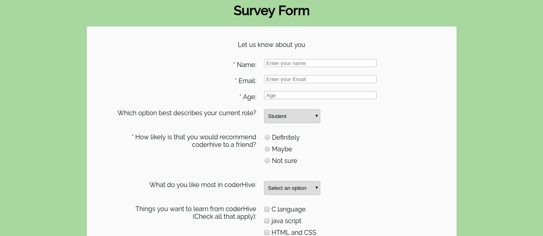
Task: Click the Name input field
Action: click(320, 63)
